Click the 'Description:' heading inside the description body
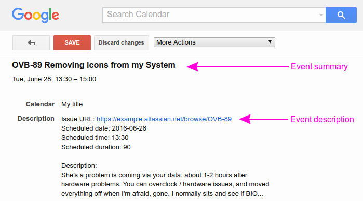Screen dimensions: 363x201 pos(79,166)
